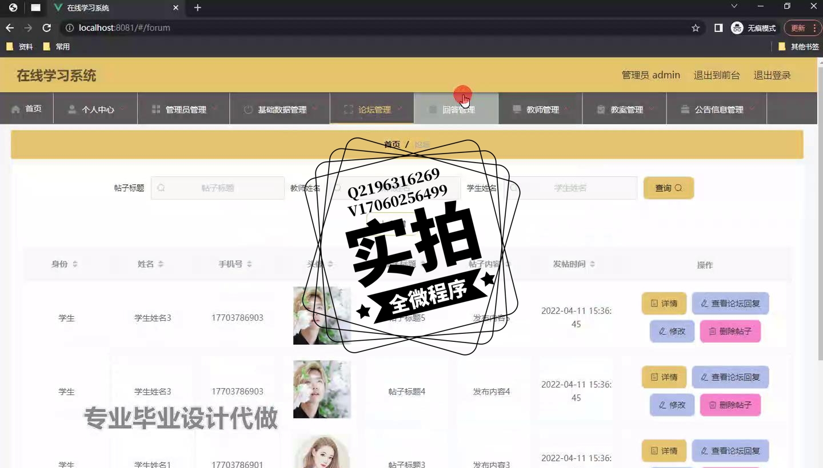Go back using browser back arrow
The image size is (823, 468).
[x=10, y=28]
